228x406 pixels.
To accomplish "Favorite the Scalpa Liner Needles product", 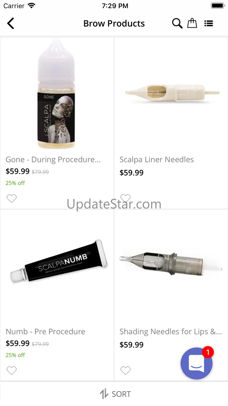I will [125, 198].
